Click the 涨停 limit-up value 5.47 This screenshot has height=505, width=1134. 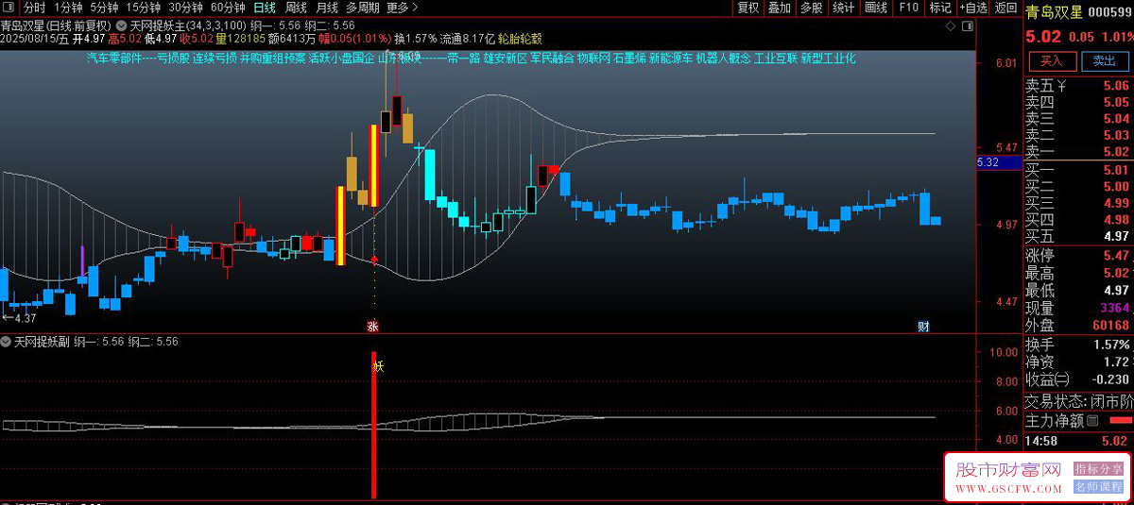pos(1116,256)
